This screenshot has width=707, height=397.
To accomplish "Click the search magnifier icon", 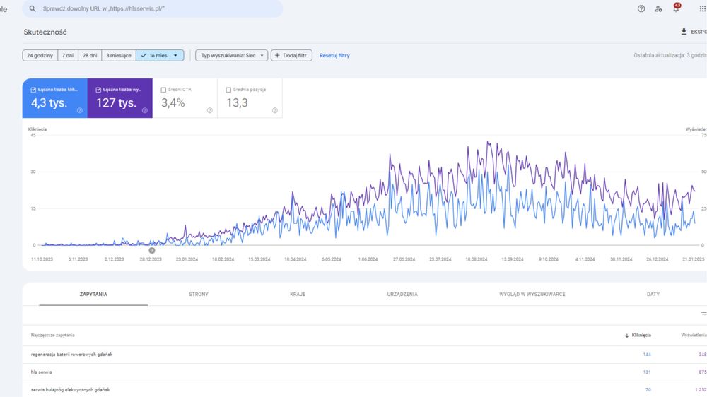I will [x=33, y=8].
